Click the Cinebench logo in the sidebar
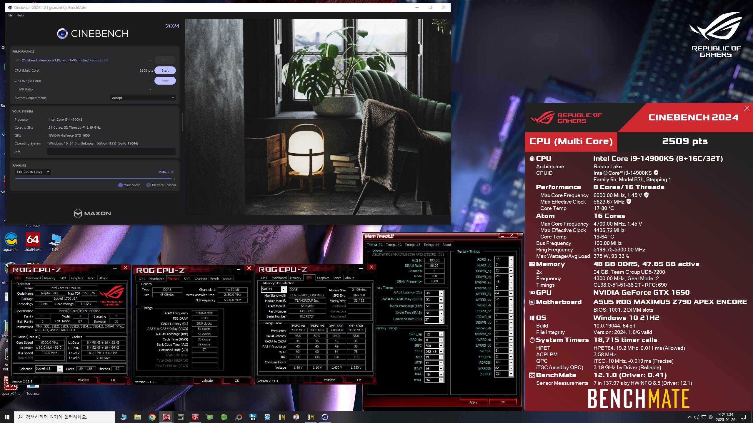Image resolution: width=753 pixels, height=423 pixels. point(92,34)
